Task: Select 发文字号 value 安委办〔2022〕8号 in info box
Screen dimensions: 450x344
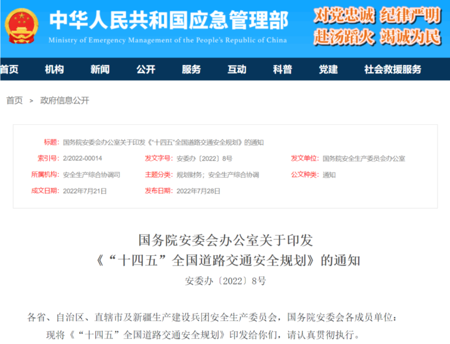Action: pos(204,158)
